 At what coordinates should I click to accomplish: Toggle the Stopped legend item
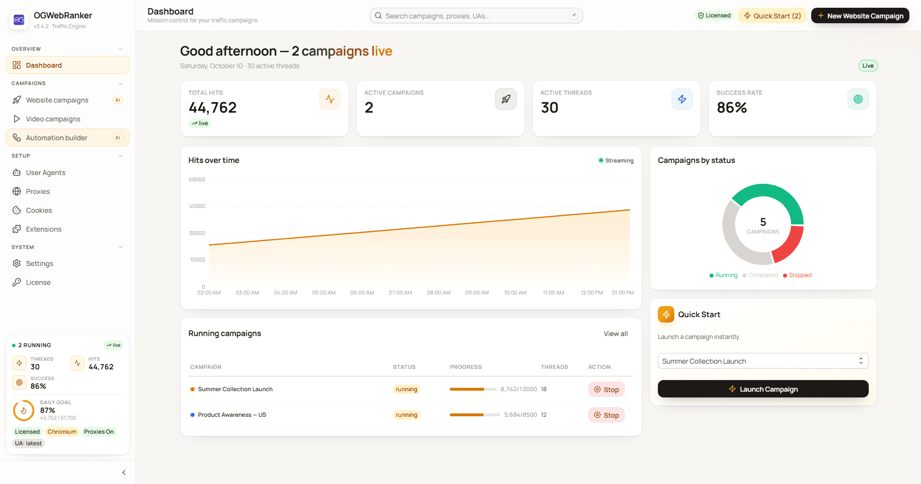(797, 275)
